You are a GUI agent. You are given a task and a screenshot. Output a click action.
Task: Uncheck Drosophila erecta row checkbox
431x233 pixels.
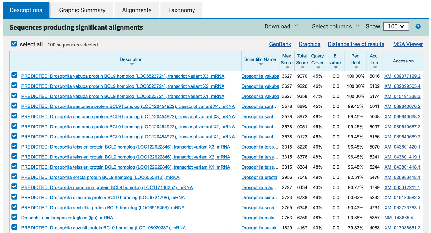tap(14, 177)
